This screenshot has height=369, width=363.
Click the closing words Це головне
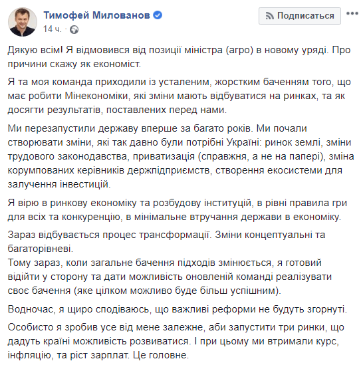click(x=161, y=355)
